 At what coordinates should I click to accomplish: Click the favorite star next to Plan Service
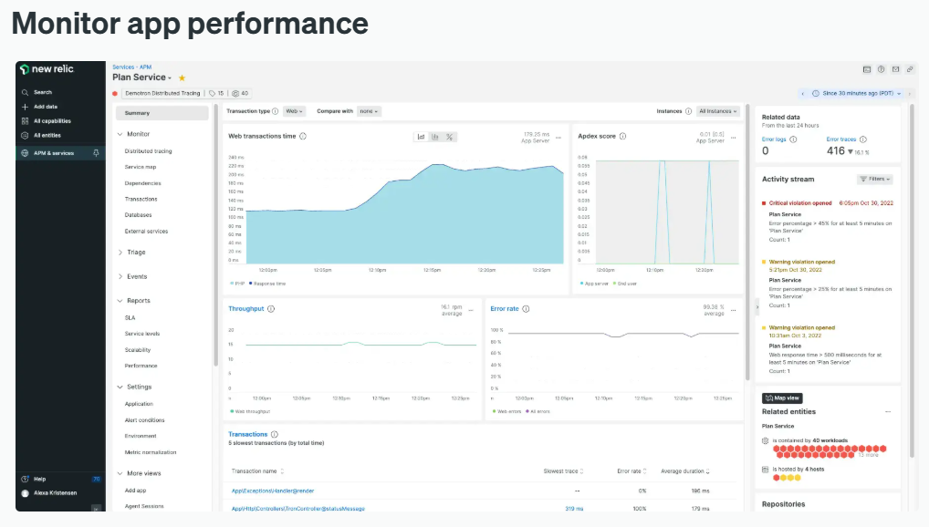(182, 78)
